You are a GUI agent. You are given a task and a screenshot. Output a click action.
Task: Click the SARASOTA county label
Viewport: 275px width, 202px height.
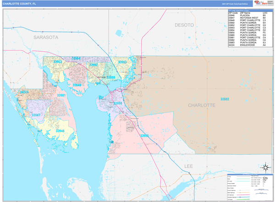45,37
